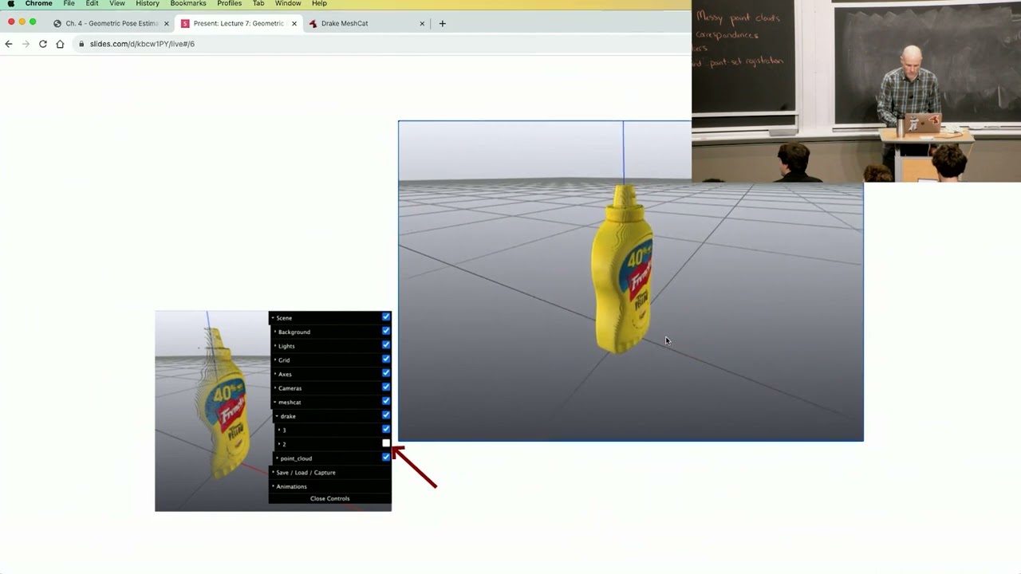The image size is (1021, 574).
Task: Select the Present: Lecture 7 tab
Action: [238, 23]
